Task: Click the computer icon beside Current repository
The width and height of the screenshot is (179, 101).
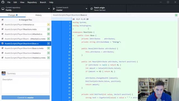Action: click(x=3, y=9)
